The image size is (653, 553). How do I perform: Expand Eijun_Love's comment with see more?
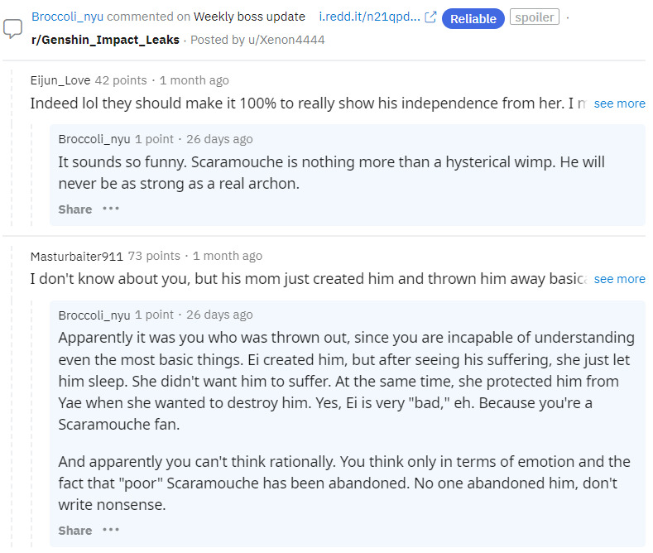click(x=619, y=103)
